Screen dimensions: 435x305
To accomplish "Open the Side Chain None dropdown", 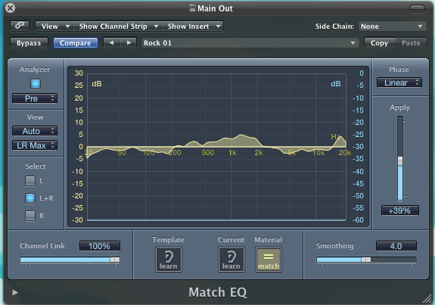I will (393, 26).
